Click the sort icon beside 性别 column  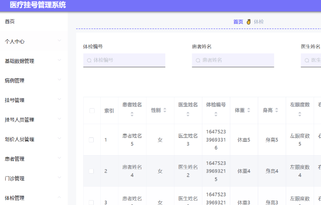click(x=165, y=110)
